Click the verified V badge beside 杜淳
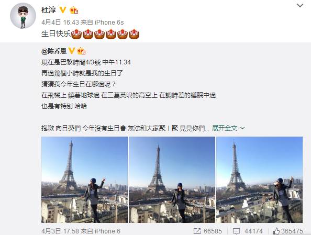The width and height of the screenshot is (311, 235). 63,10
